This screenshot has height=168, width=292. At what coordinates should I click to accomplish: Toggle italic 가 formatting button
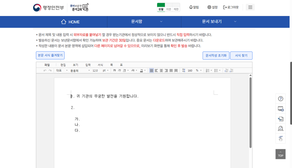point(119,71)
